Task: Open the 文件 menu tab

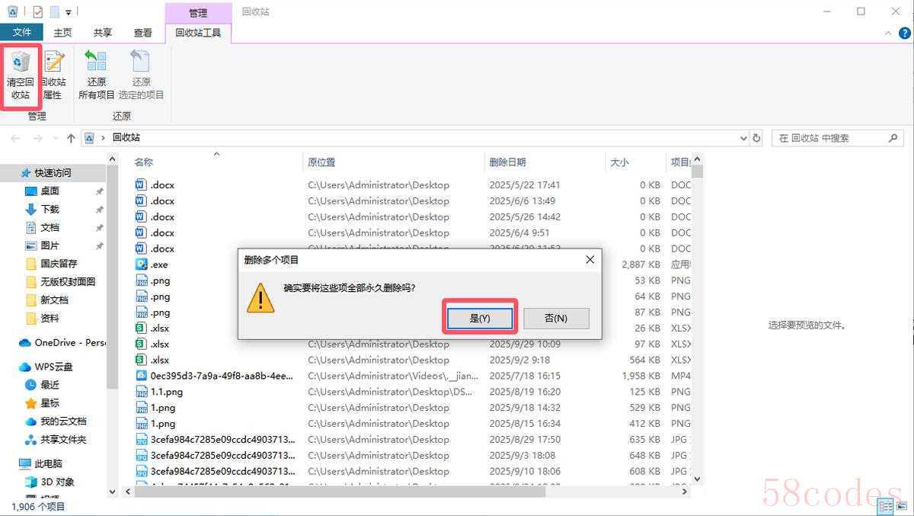Action: coord(22,33)
